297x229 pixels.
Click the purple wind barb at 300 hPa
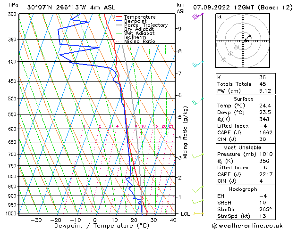[x=197, y=16]
